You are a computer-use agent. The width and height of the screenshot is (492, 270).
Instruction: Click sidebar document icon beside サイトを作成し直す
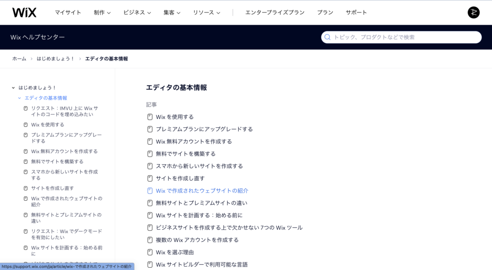[x=26, y=188]
